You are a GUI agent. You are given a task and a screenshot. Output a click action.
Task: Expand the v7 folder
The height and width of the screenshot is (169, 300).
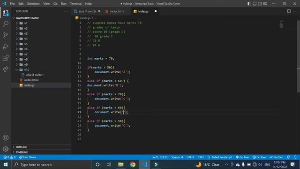point(26,54)
